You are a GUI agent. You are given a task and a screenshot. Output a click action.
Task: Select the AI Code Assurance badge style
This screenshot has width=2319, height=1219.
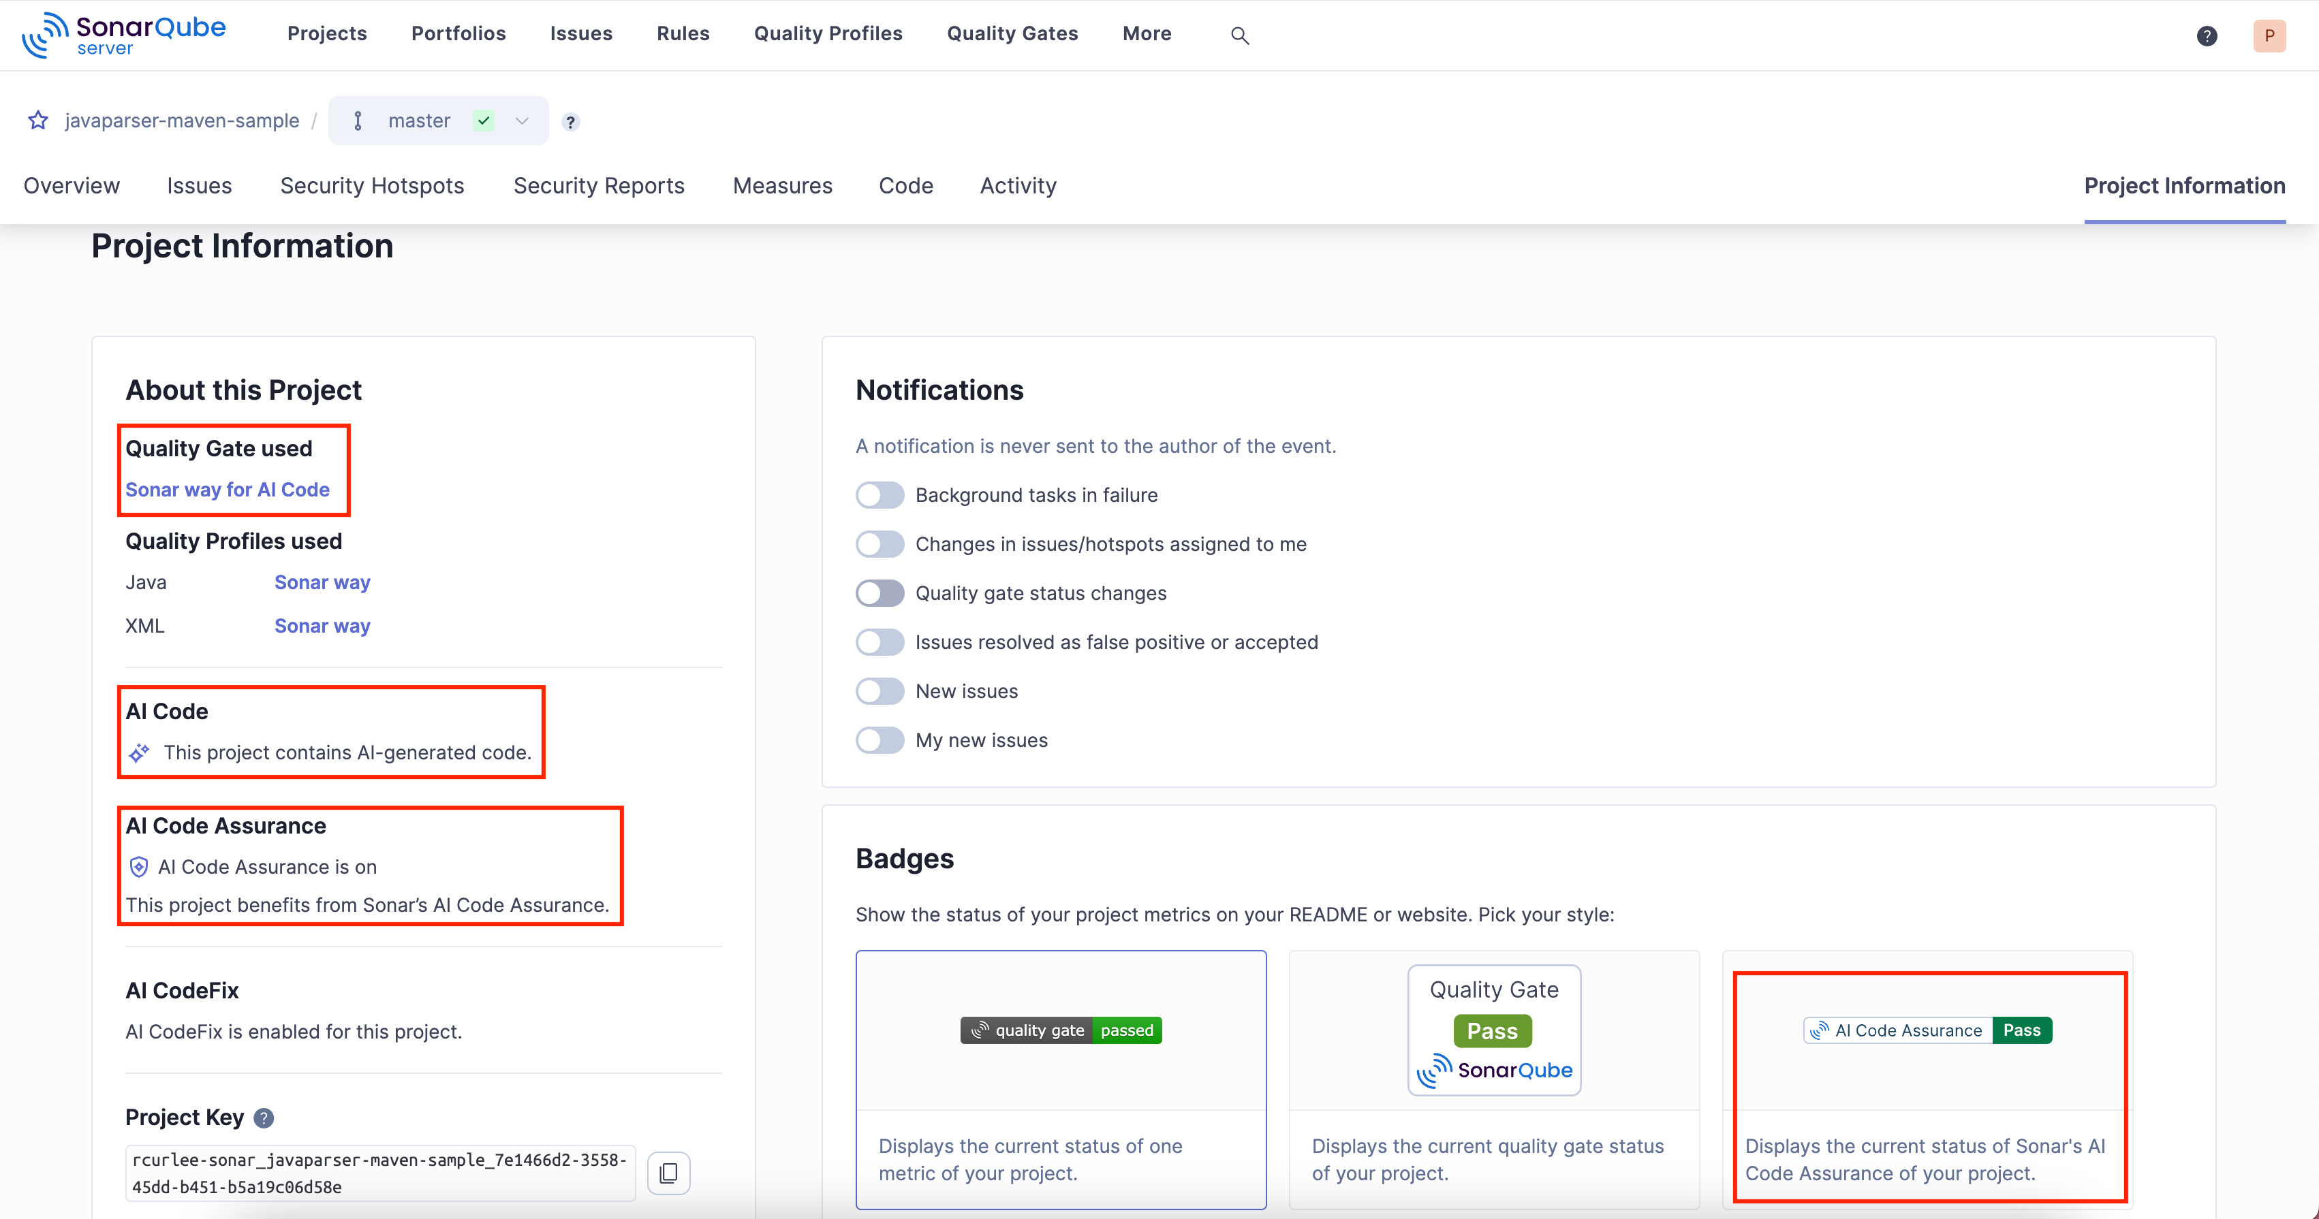click(x=1927, y=1031)
